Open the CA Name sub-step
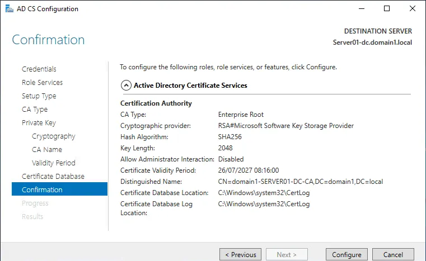This screenshot has width=426, height=261. pyautogui.click(x=47, y=150)
